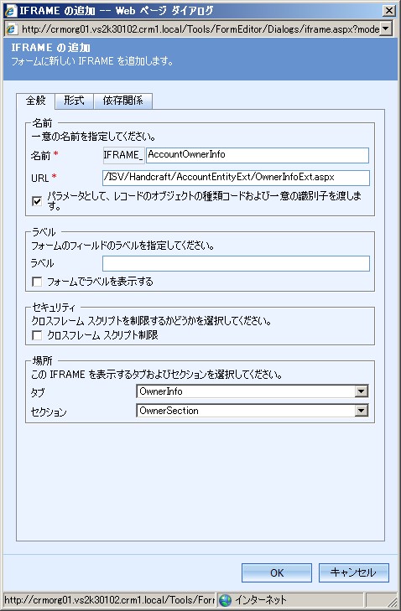Switch to the 形式 tab
Screen dimensions: 401x611
[74, 101]
